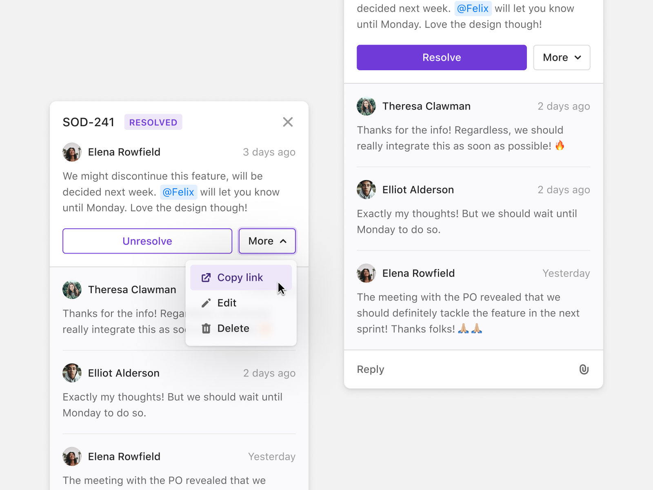Click the Reply field to start typing
This screenshot has height=490, width=653.
click(x=370, y=369)
